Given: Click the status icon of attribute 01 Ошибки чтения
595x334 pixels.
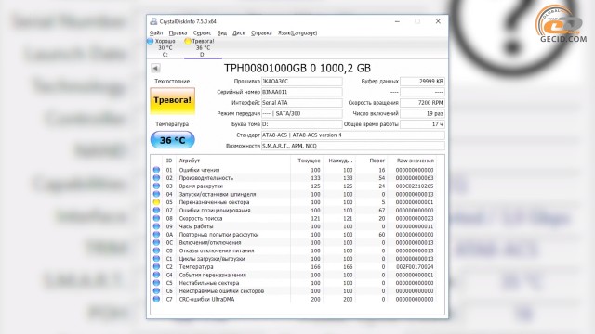Looking at the screenshot, I should (x=156, y=170).
